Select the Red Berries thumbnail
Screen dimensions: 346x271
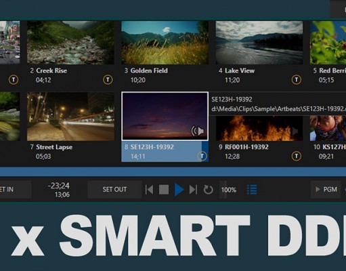click(328, 43)
